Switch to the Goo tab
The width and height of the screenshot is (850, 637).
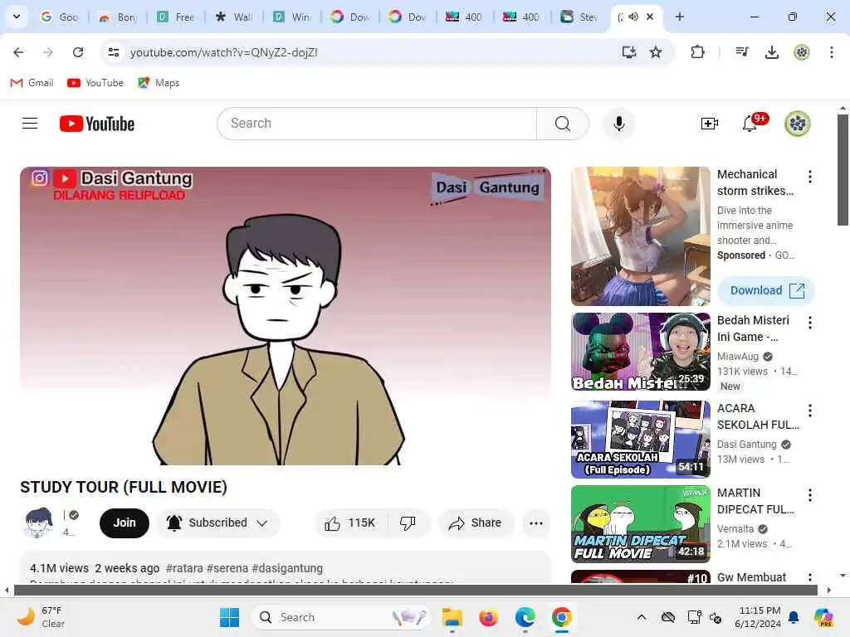[60, 17]
